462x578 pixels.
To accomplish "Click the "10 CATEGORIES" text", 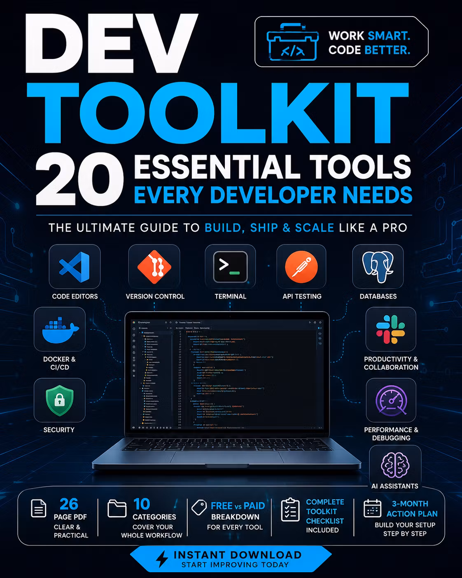I will tap(154, 509).
